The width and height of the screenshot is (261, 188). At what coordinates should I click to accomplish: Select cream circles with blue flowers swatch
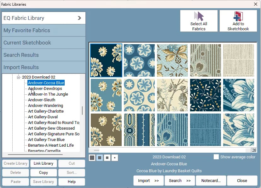[139, 95]
